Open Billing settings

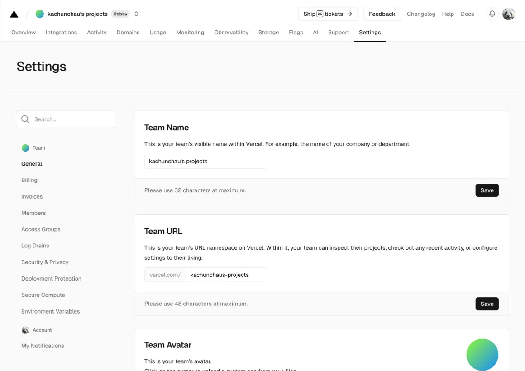29,180
